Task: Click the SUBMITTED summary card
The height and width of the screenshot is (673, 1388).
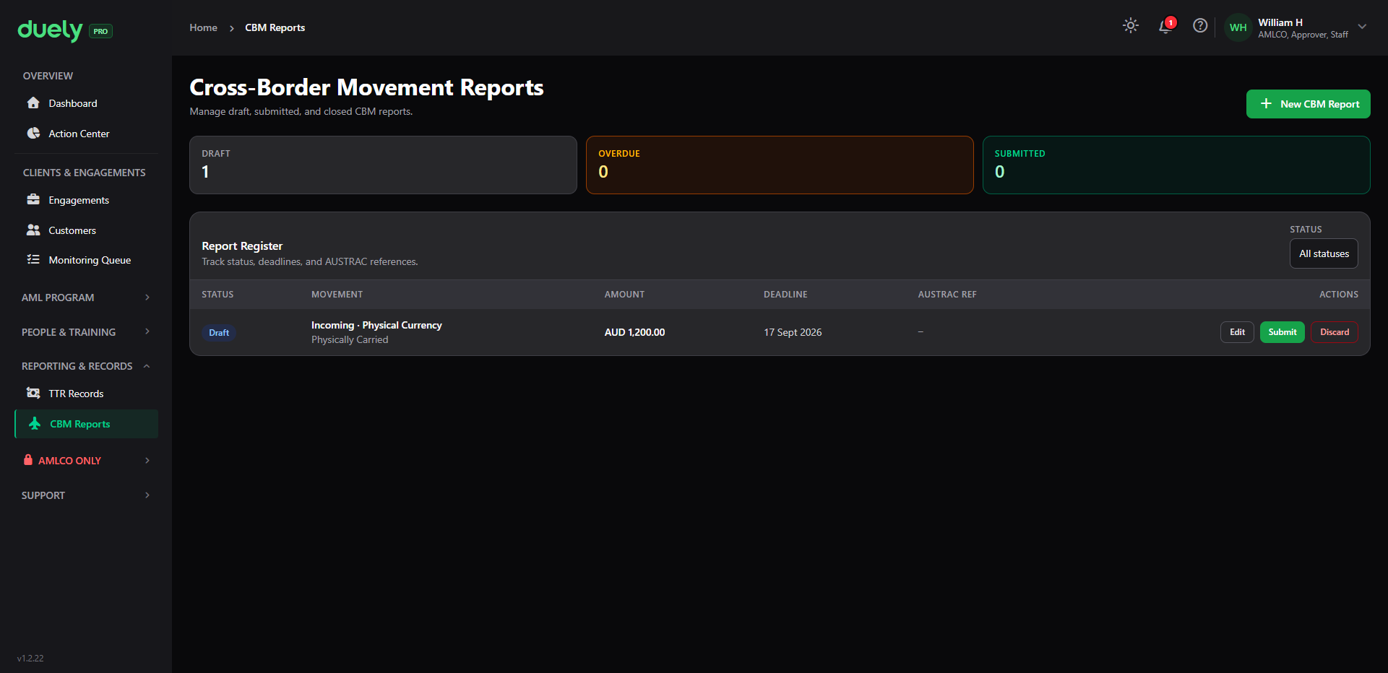Action: click(1176, 165)
